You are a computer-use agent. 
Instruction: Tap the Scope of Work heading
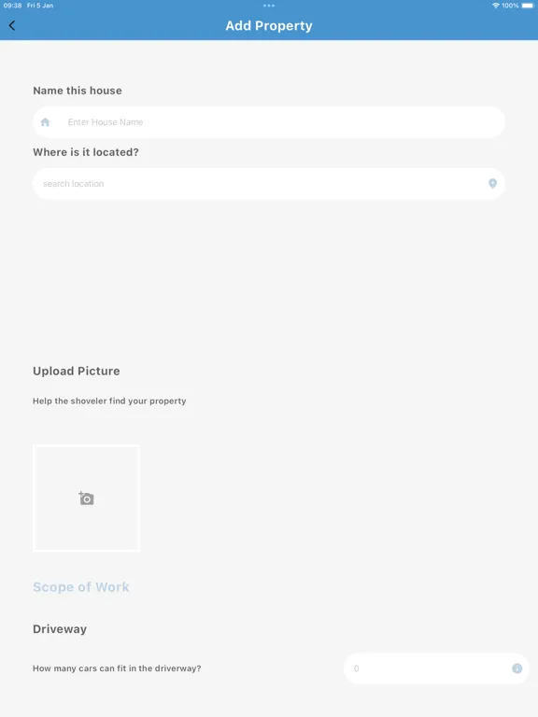81,586
